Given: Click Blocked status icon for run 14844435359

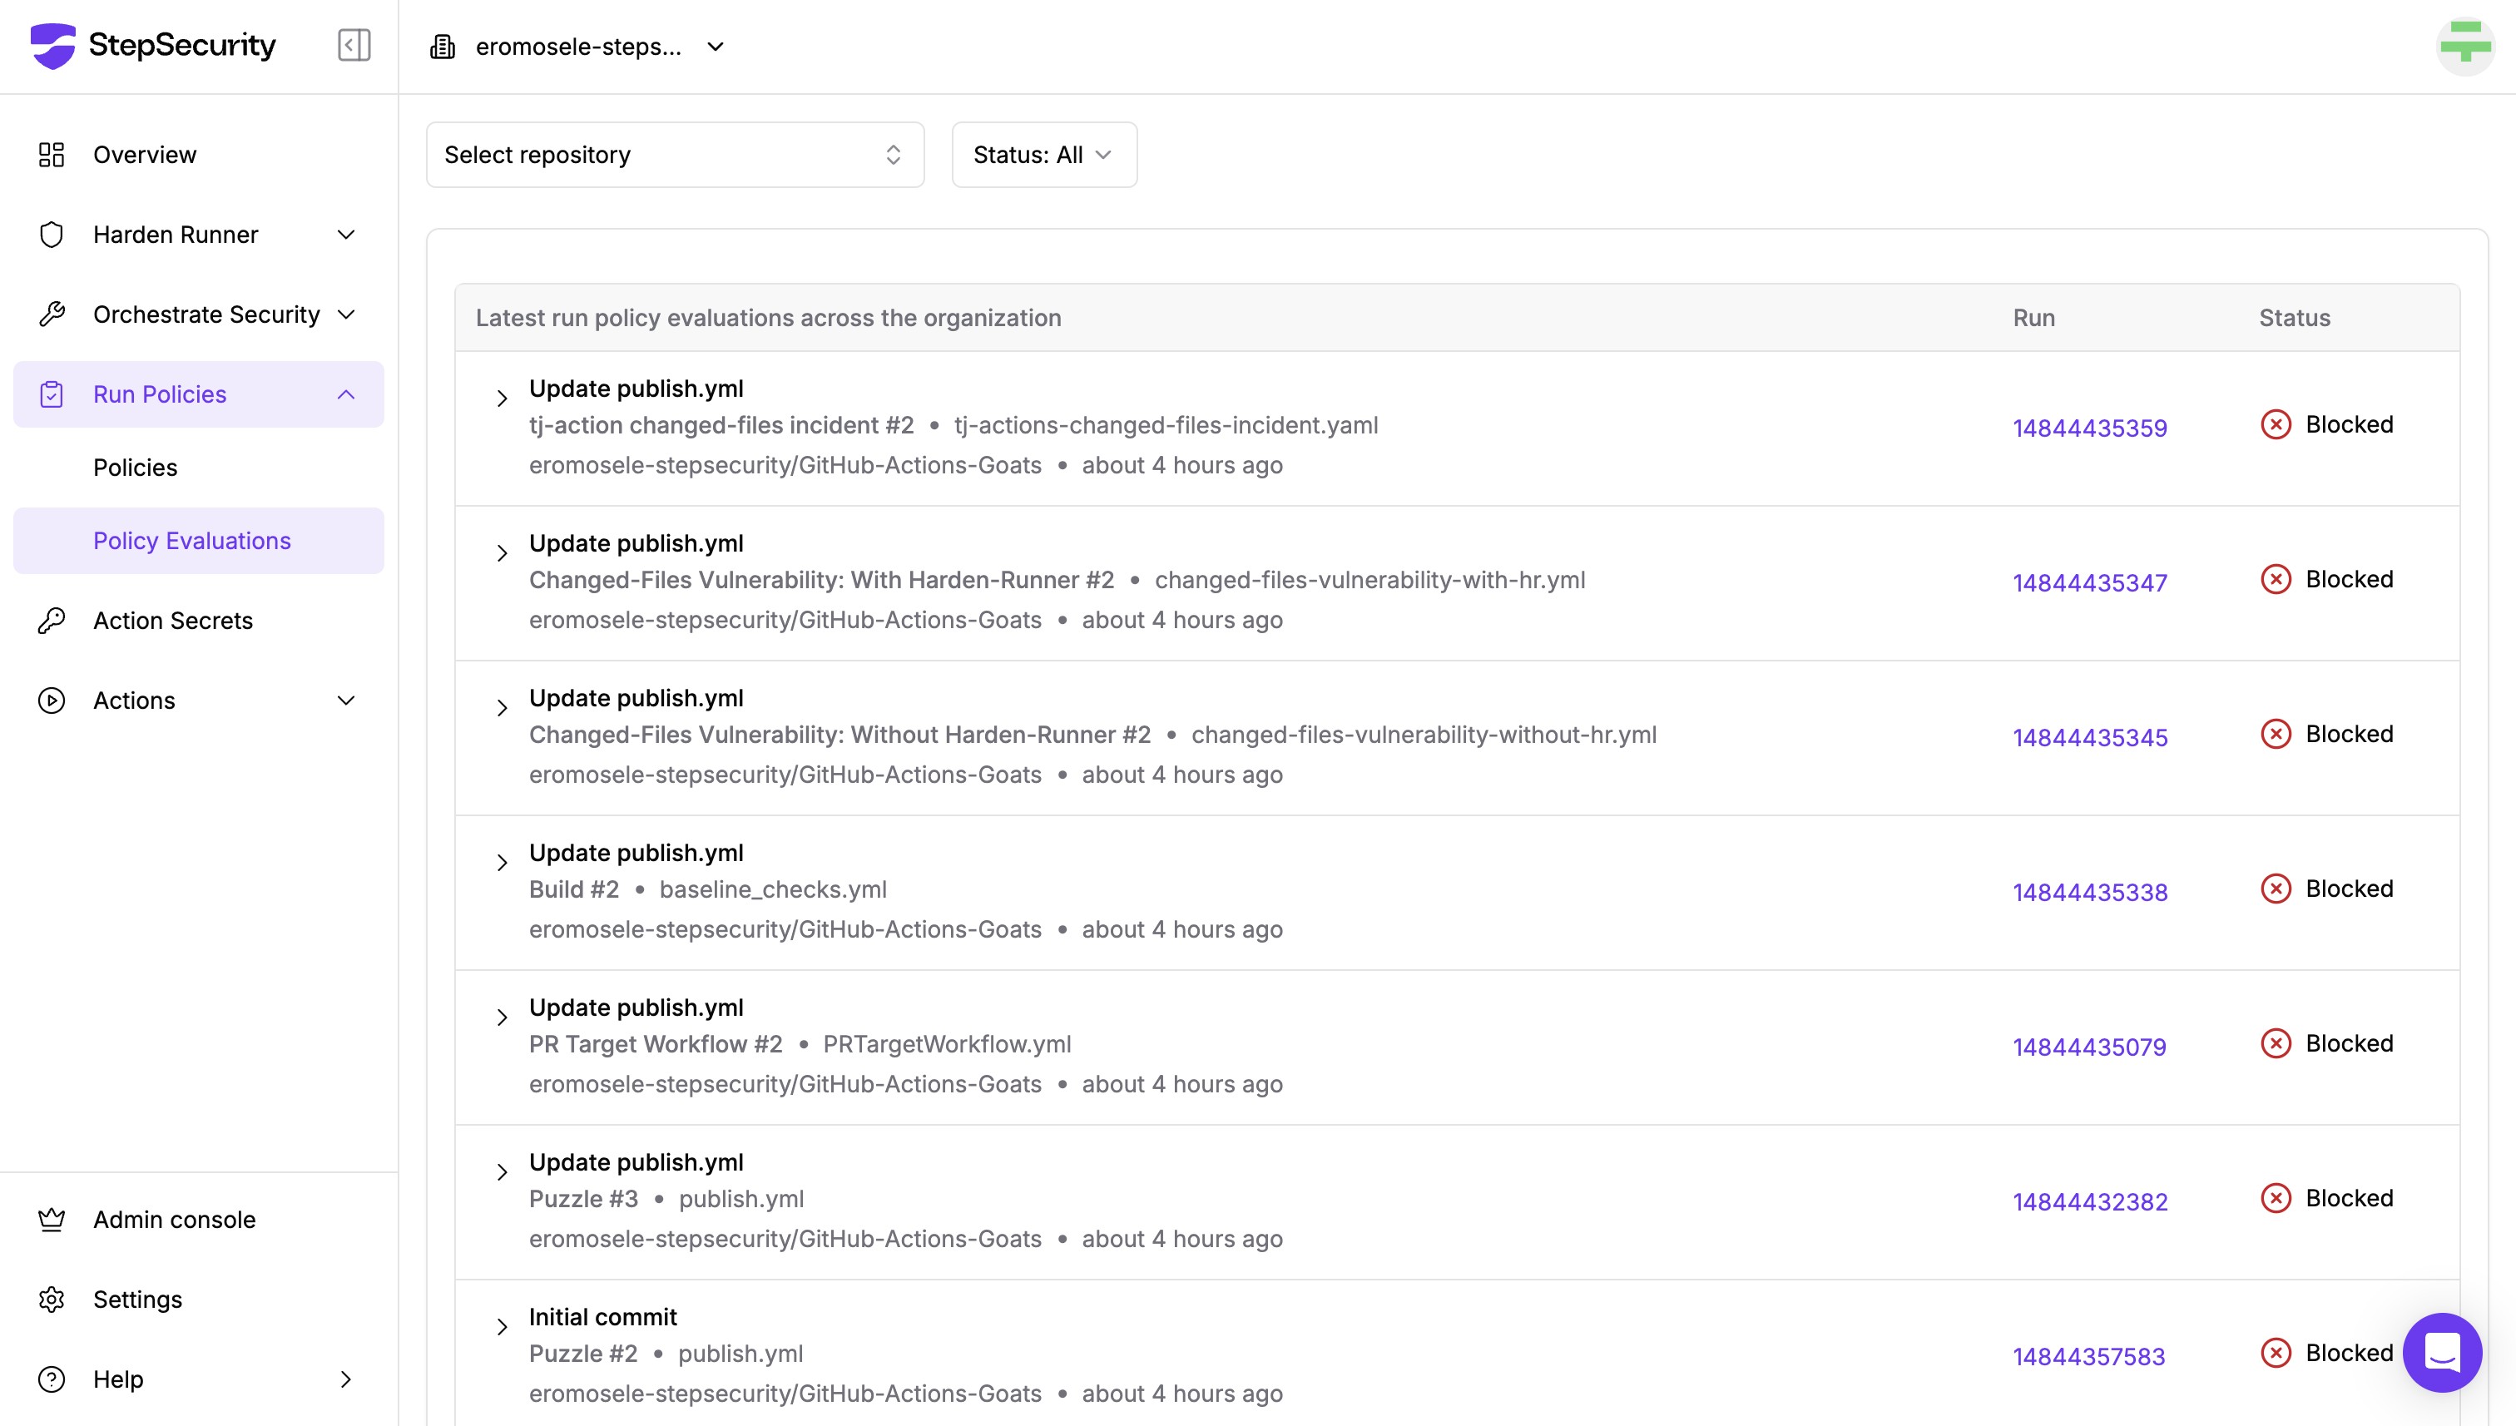Looking at the screenshot, I should pyautogui.click(x=2275, y=425).
